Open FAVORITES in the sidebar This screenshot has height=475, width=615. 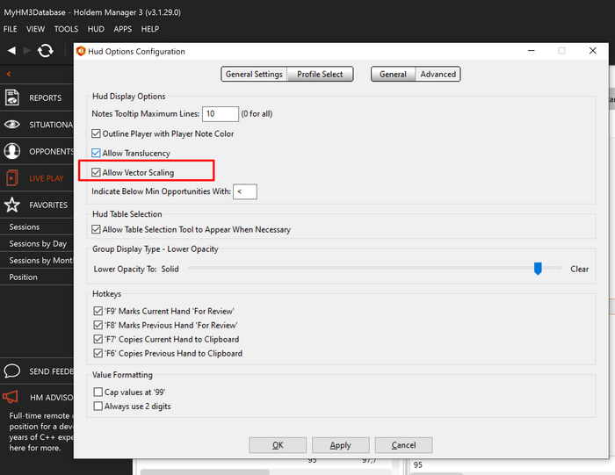[x=37, y=205]
